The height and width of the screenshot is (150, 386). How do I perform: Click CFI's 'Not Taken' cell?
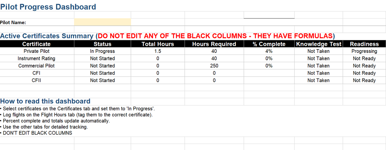(x=318, y=73)
